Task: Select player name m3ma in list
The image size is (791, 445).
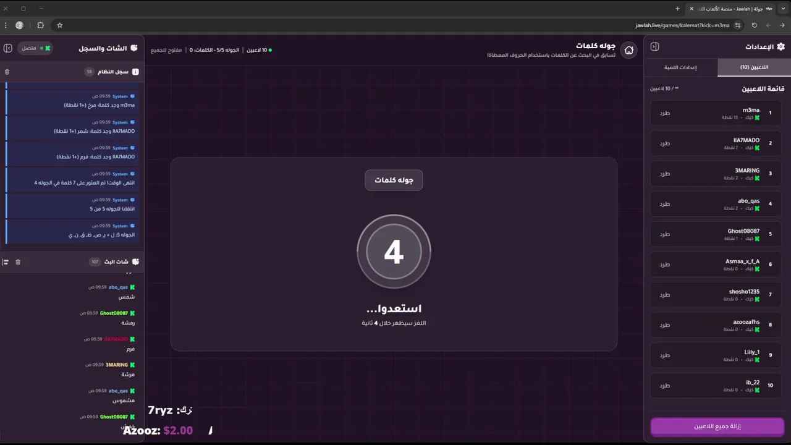Action: pos(751,110)
